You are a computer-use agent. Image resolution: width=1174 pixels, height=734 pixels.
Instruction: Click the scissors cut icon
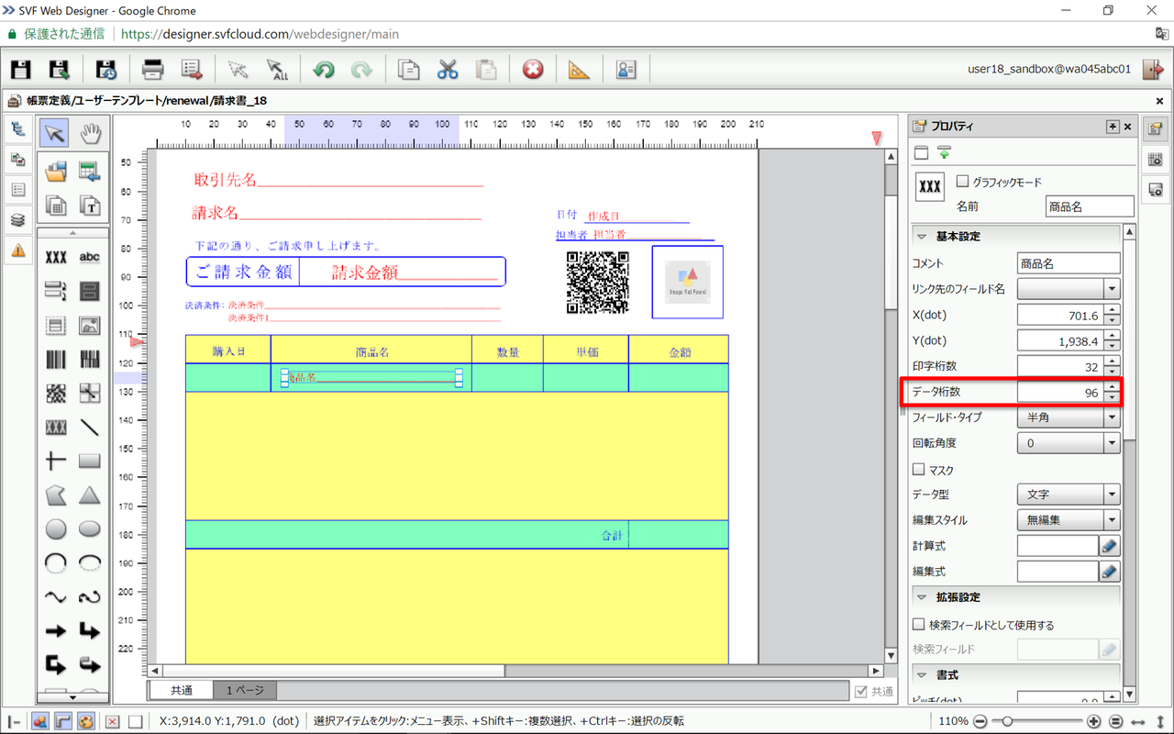pos(447,70)
